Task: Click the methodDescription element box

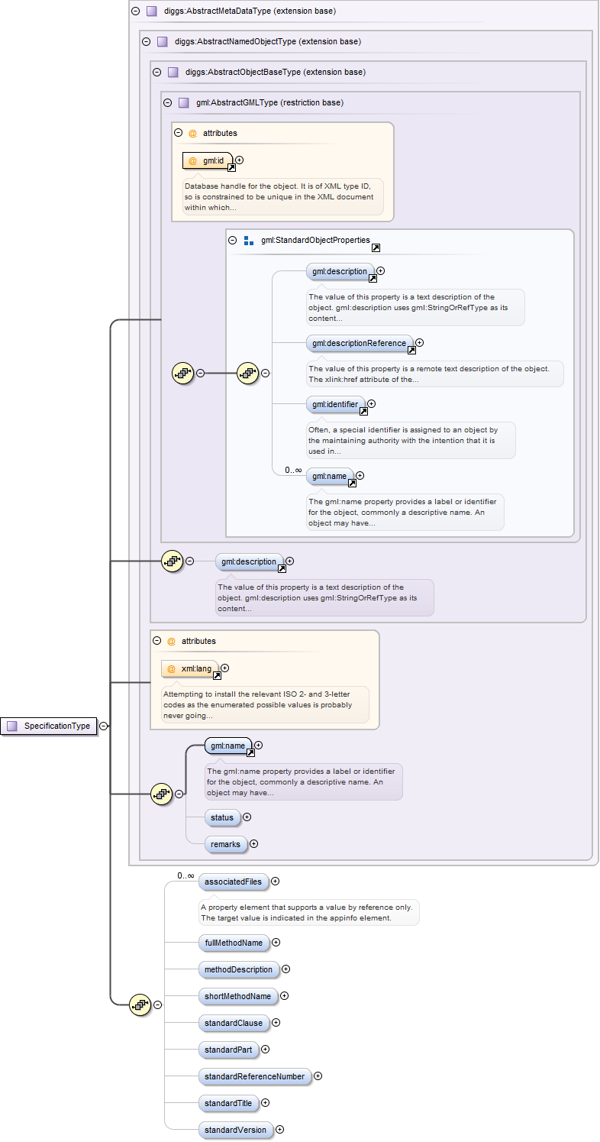Action: point(237,969)
